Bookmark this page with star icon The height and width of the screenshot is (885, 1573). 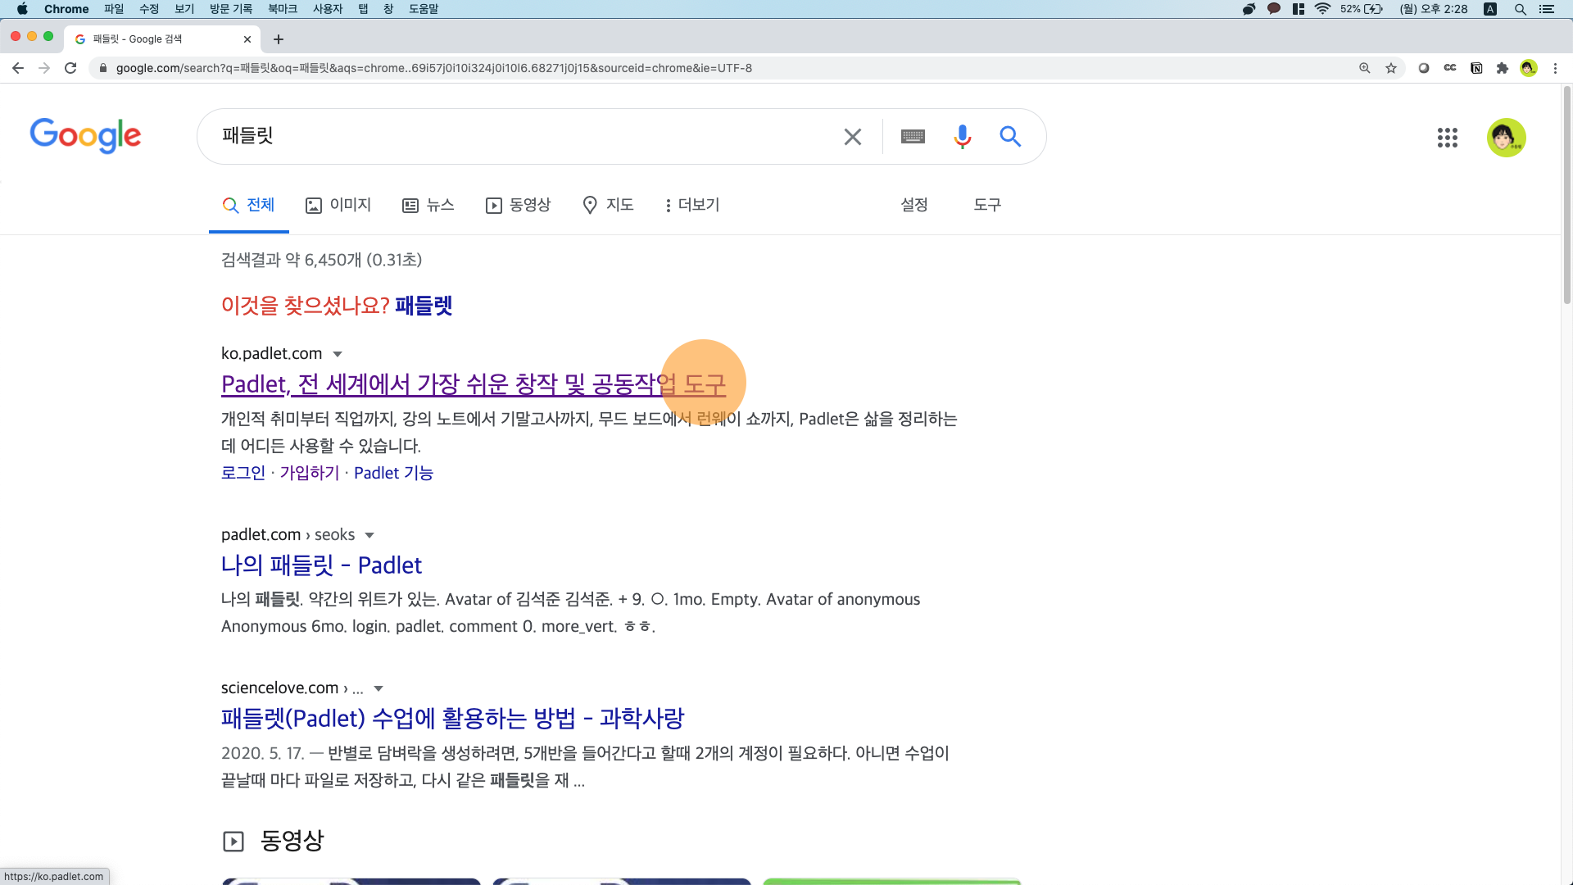tap(1391, 68)
